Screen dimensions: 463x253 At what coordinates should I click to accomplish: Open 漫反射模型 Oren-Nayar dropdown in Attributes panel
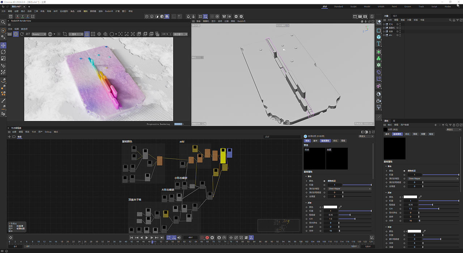tap(433, 179)
